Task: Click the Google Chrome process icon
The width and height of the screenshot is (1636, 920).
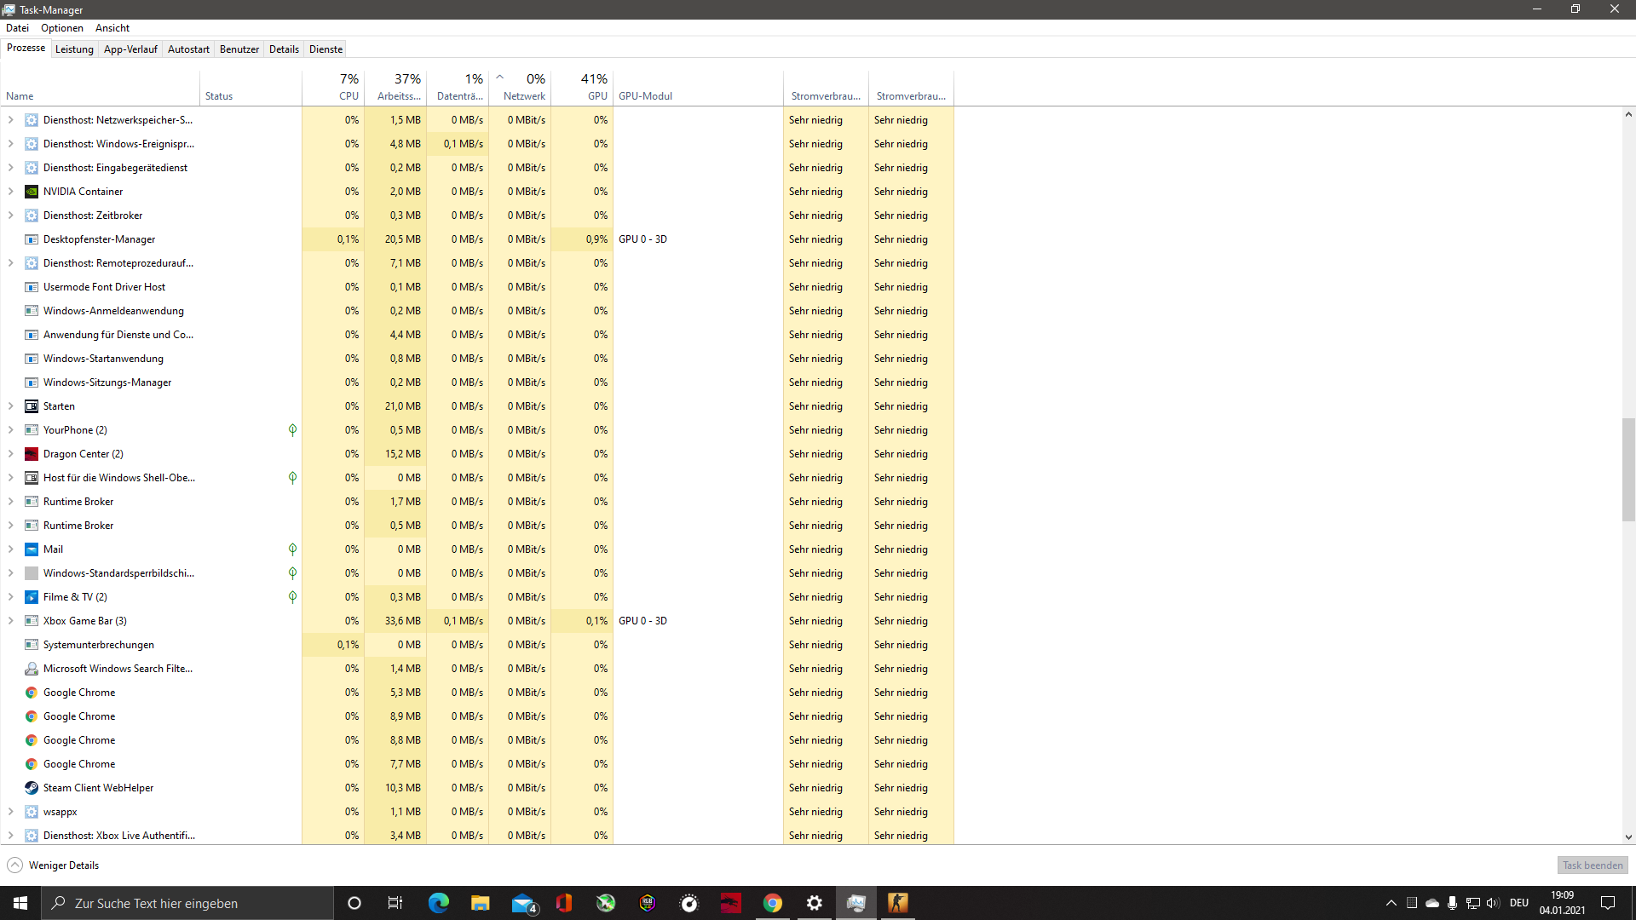Action: 32,693
